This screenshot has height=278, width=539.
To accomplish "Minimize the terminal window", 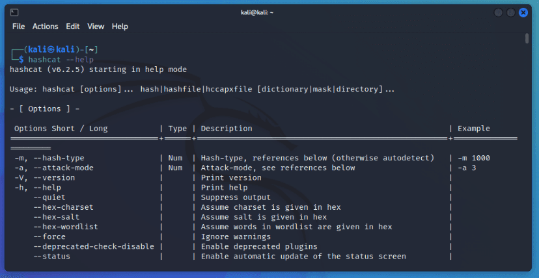I will pos(498,13).
